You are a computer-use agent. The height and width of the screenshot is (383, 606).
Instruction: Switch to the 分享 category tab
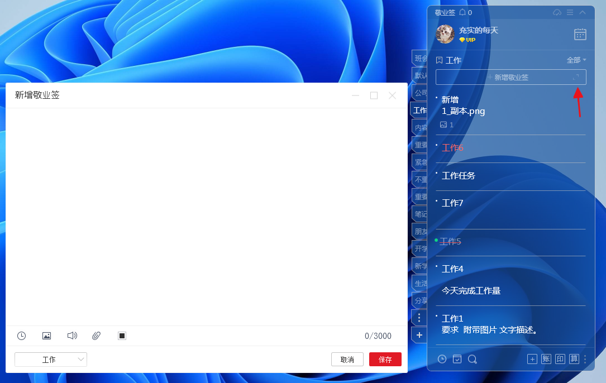[420, 300]
